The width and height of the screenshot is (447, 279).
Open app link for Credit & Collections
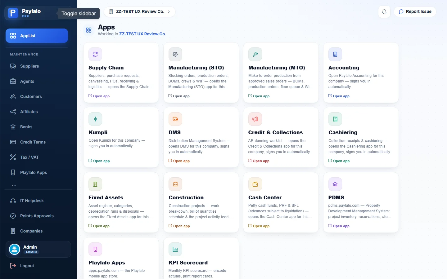pyautogui.click(x=259, y=161)
